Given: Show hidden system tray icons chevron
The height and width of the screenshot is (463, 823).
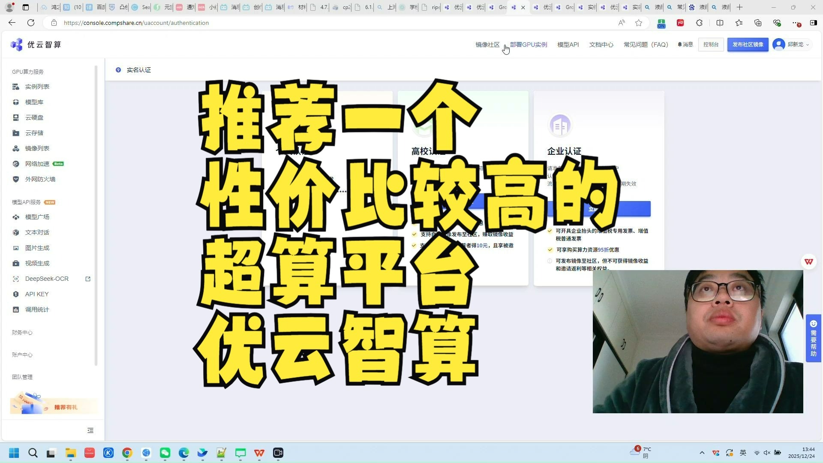Looking at the screenshot, I should (x=702, y=453).
